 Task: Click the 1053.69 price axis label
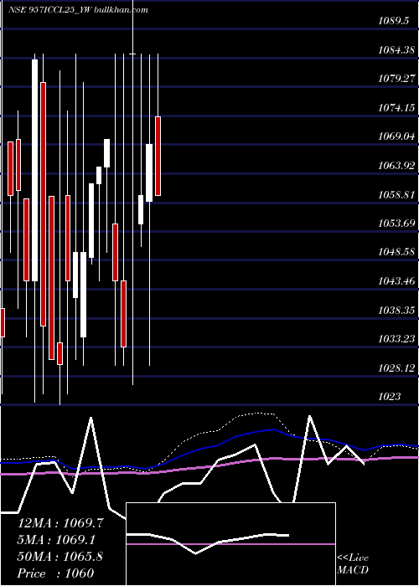pyautogui.click(x=396, y=224)
